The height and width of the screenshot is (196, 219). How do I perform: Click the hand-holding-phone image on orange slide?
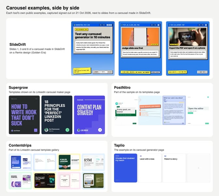pyautogui.click(x=140, y=37)
